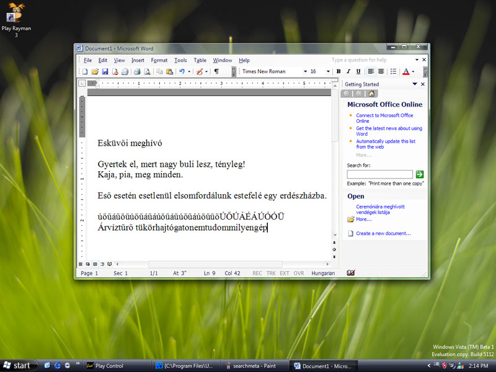Viewport: 496px width, 372px height.
Task: Click the spelling and grammar status book icon
Action: pyautogui.click(x=351, y=273)
